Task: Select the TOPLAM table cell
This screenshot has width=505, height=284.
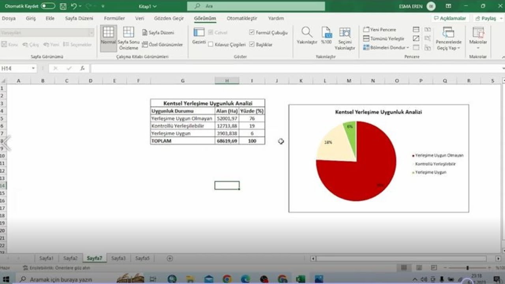Action: tap(183, 141)
